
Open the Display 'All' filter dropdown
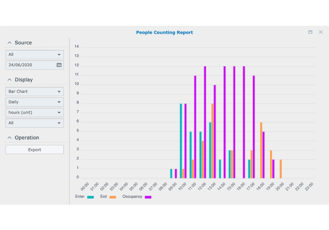pos(35,123)
